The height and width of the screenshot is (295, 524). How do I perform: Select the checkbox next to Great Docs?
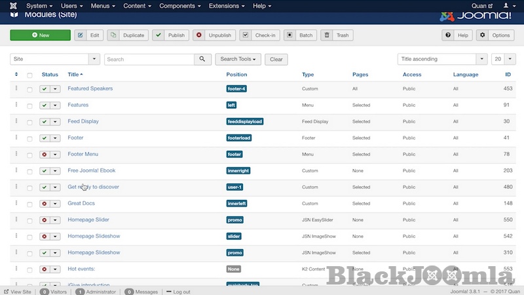29,204
